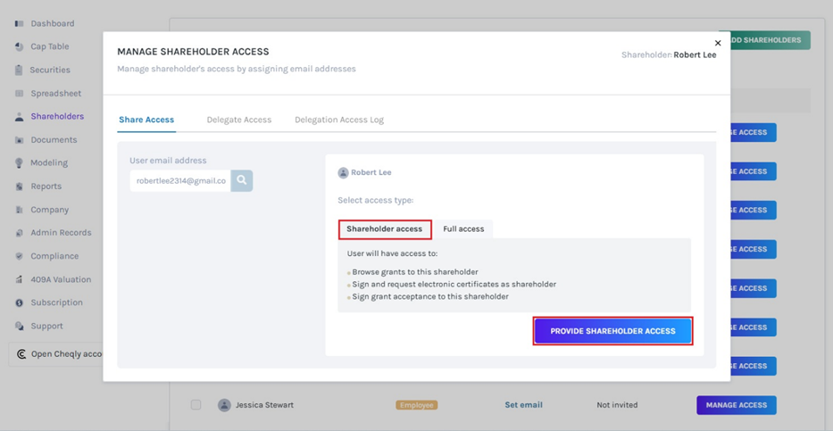Click the Documents folder icon
833x431 pixels.
20,140
